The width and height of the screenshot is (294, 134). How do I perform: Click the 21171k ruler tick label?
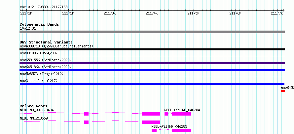26,13
